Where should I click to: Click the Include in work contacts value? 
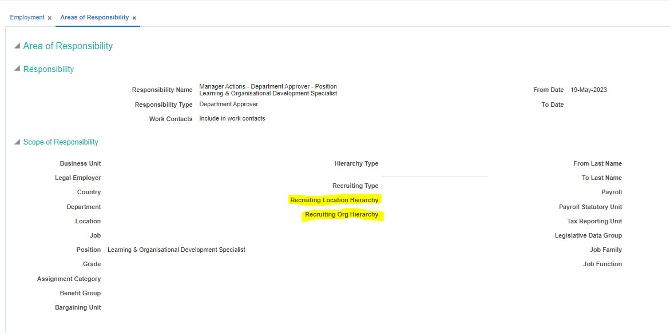coord(232,118)
